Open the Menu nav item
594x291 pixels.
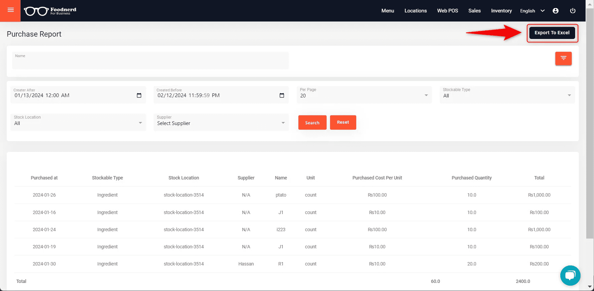(388, 11)
